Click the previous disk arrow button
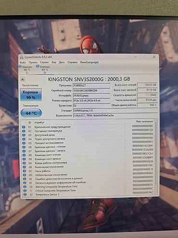Image resolution: width=178 pixels, height=238 pixels. pos(23,79)
